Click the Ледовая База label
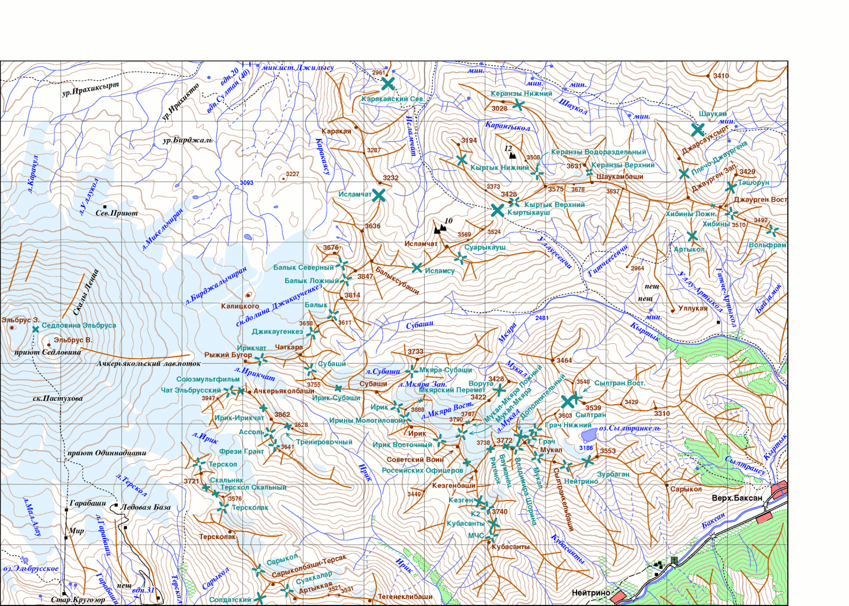The height and width of the screenshot is (606, 849). (x=145, y=507)
